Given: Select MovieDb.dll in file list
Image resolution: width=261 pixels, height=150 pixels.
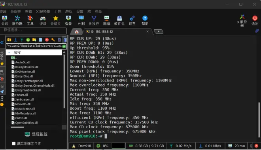Looking at the screenshot, I should click(x=21, y=104).
